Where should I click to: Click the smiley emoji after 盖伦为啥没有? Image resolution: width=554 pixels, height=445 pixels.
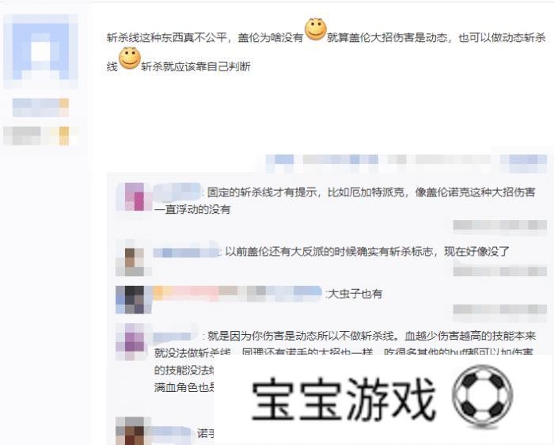coord(316,29)
